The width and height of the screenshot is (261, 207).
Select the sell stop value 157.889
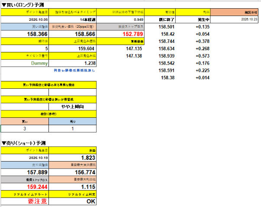tap(25, 172)
